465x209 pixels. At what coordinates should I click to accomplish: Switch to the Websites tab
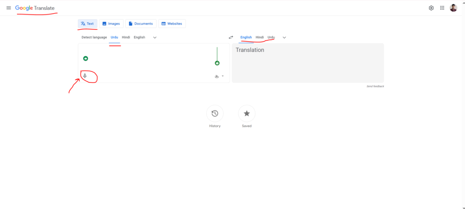tap(172, 24)
